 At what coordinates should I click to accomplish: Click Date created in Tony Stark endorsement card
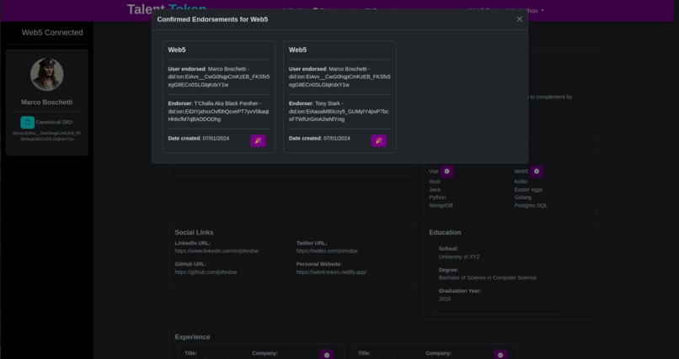(319, 138)
